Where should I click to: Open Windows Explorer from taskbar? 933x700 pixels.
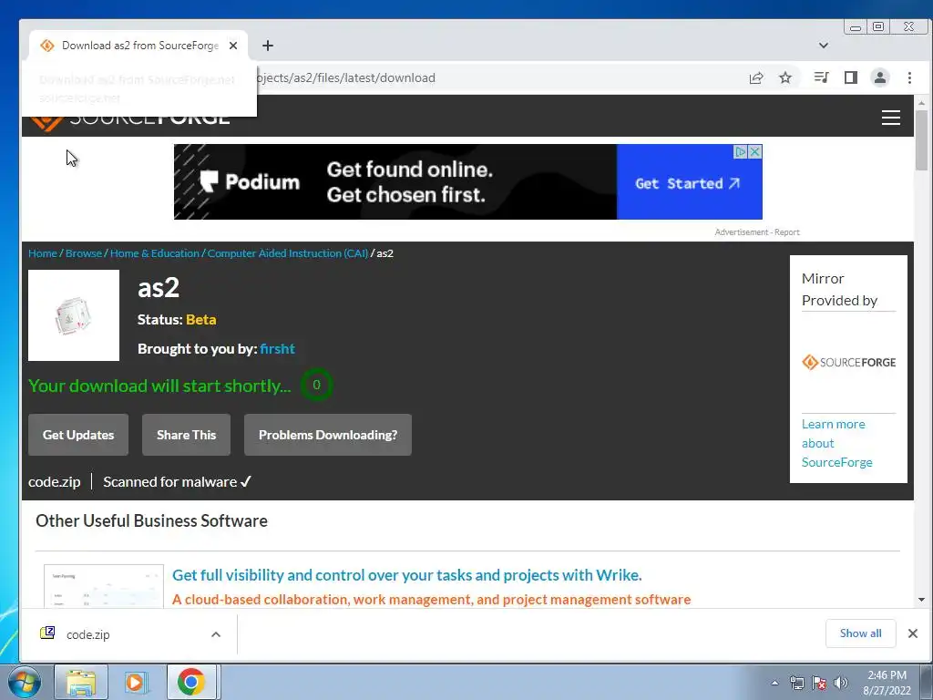(81, 682)
